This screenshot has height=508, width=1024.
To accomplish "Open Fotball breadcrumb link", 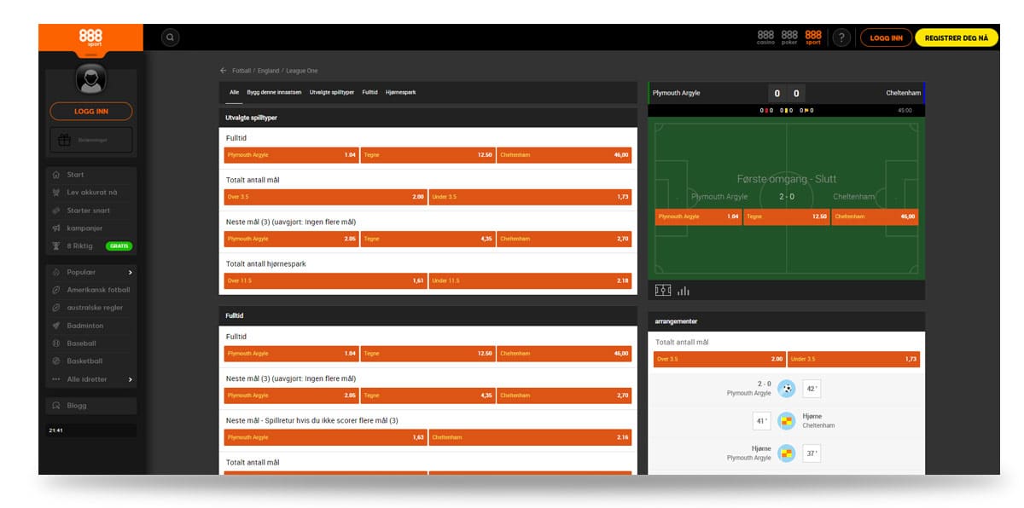I will click(241, 71).
